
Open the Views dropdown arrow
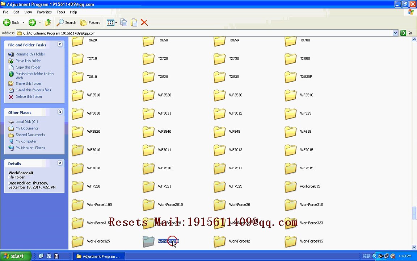click(x=116, y=22)
